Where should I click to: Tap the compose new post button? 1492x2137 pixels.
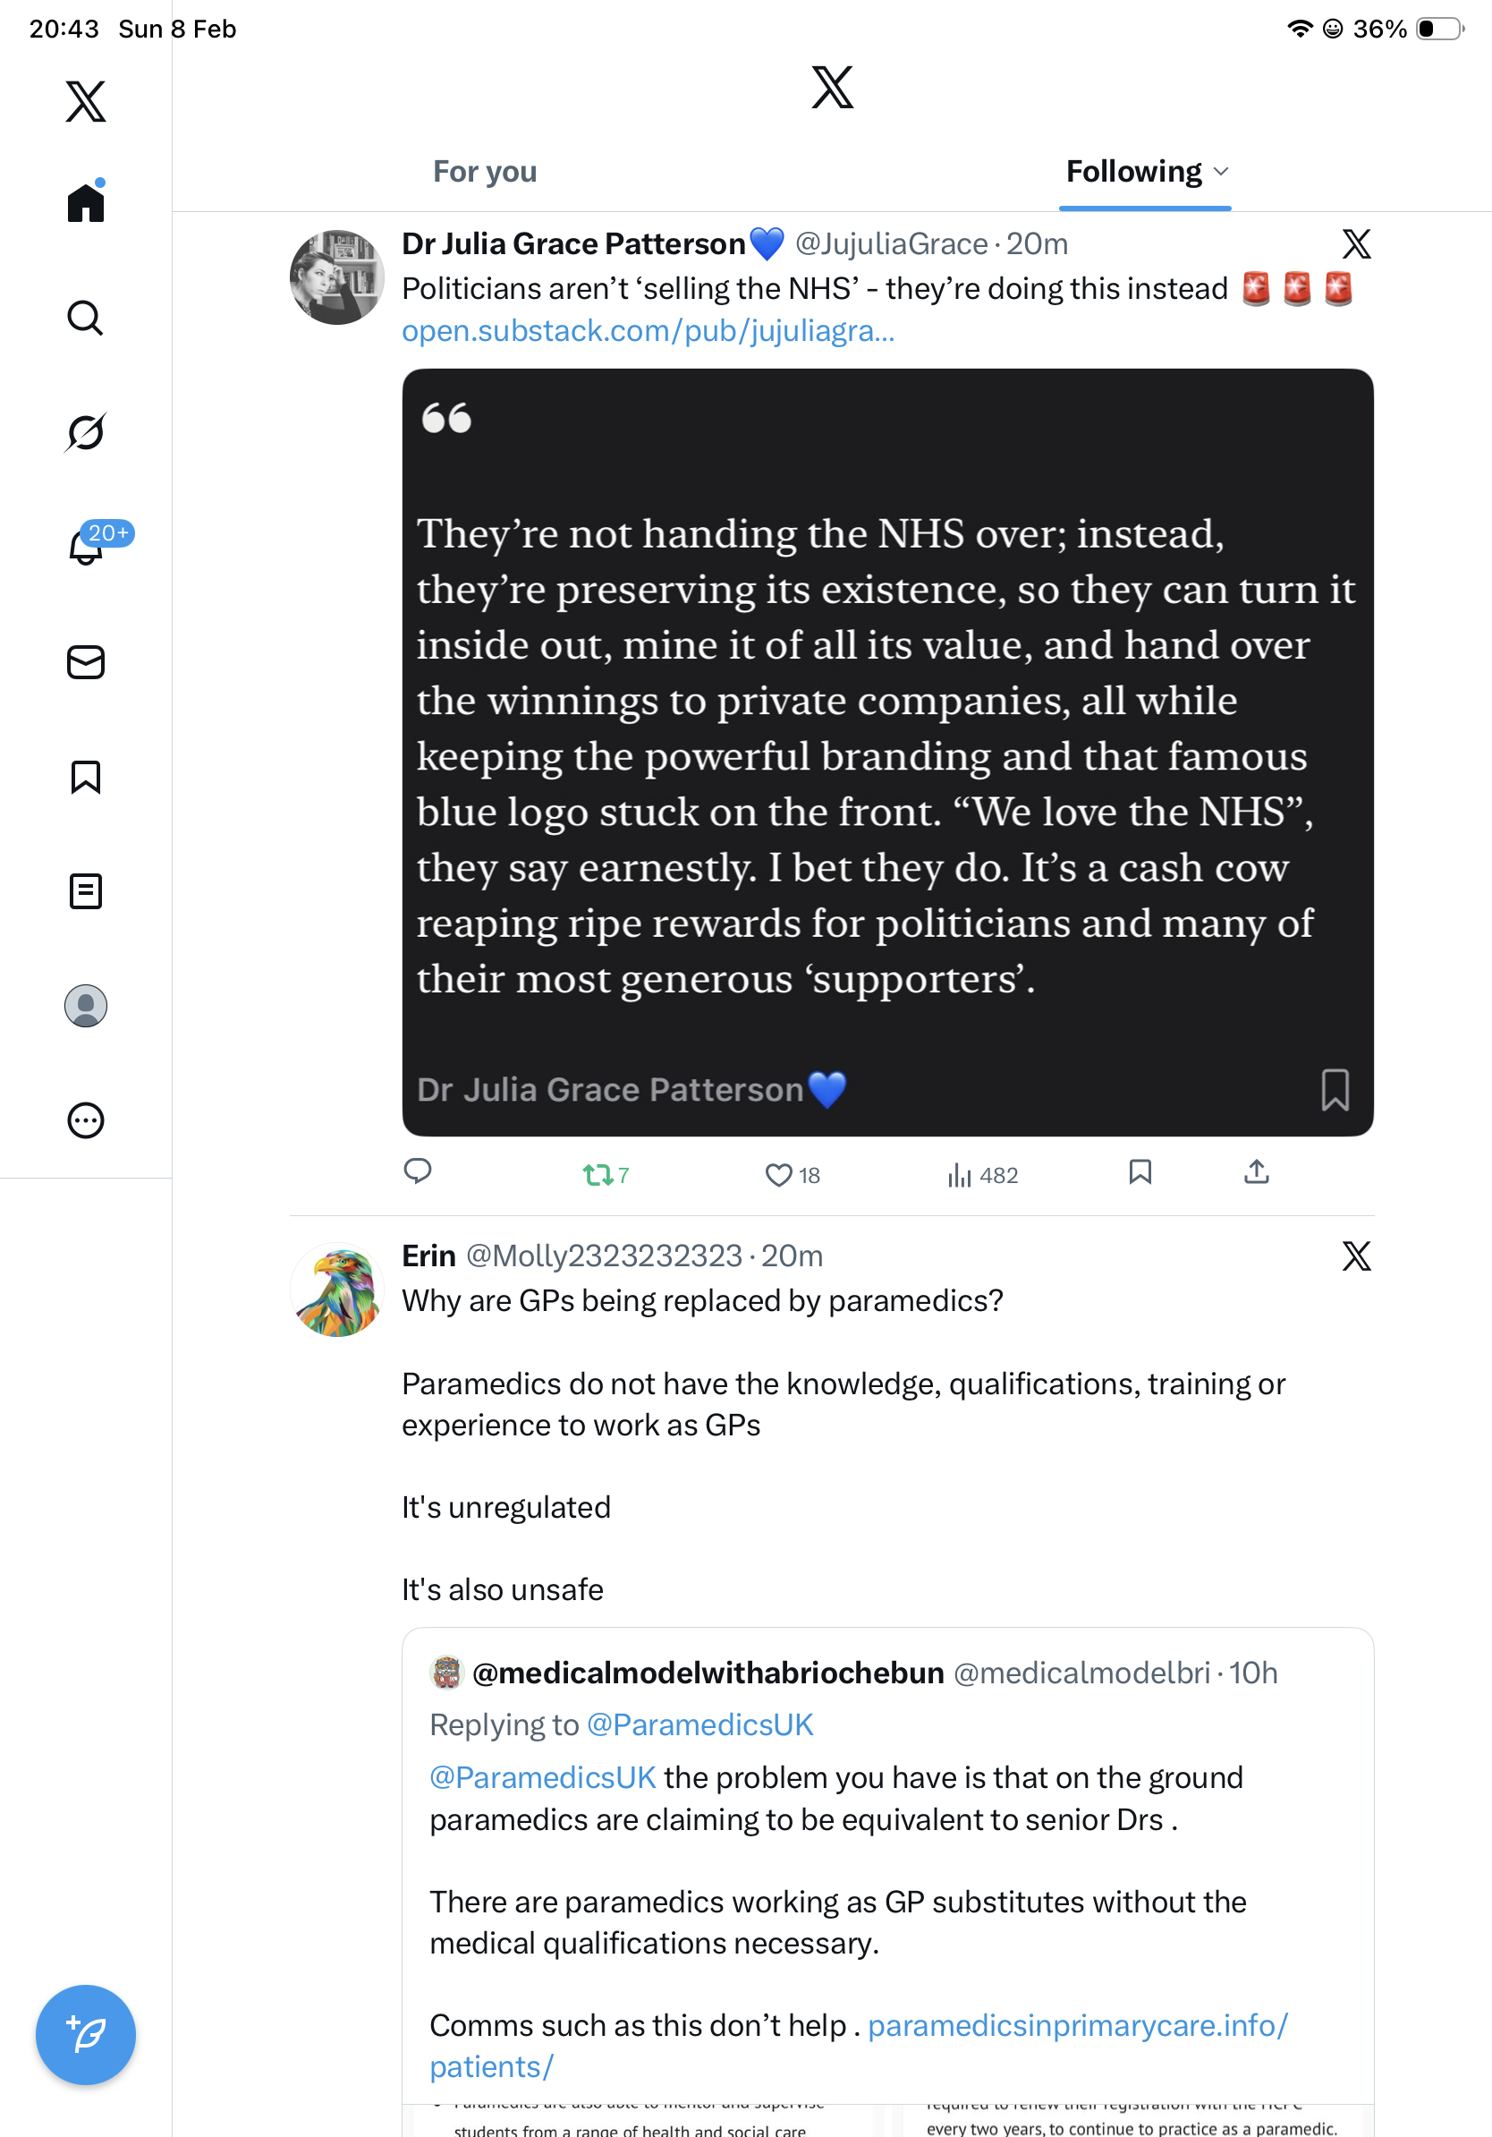[86, 2035]
